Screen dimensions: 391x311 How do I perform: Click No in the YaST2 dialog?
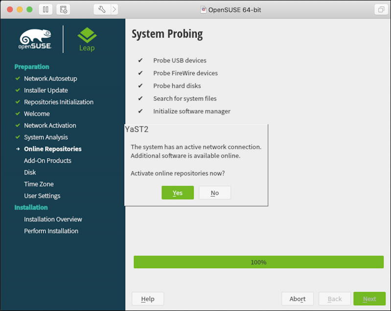pos(215,193)
